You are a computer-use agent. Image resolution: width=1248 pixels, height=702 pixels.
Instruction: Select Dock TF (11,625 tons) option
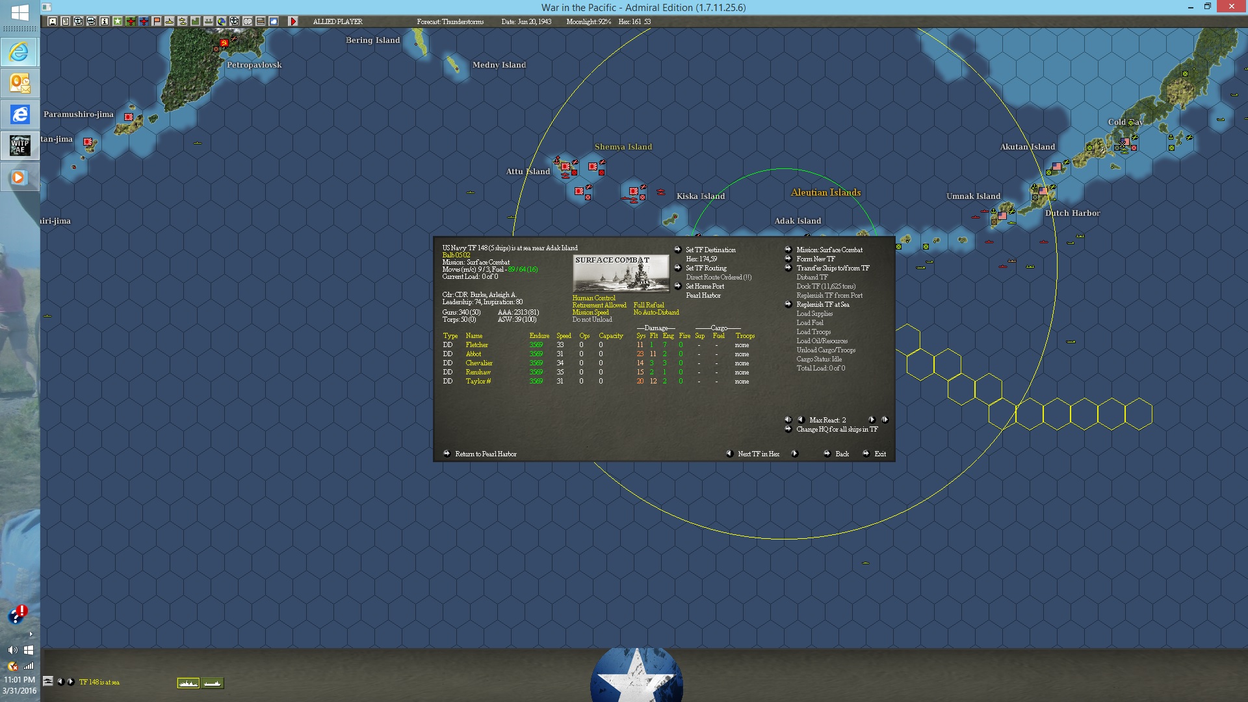826,287
